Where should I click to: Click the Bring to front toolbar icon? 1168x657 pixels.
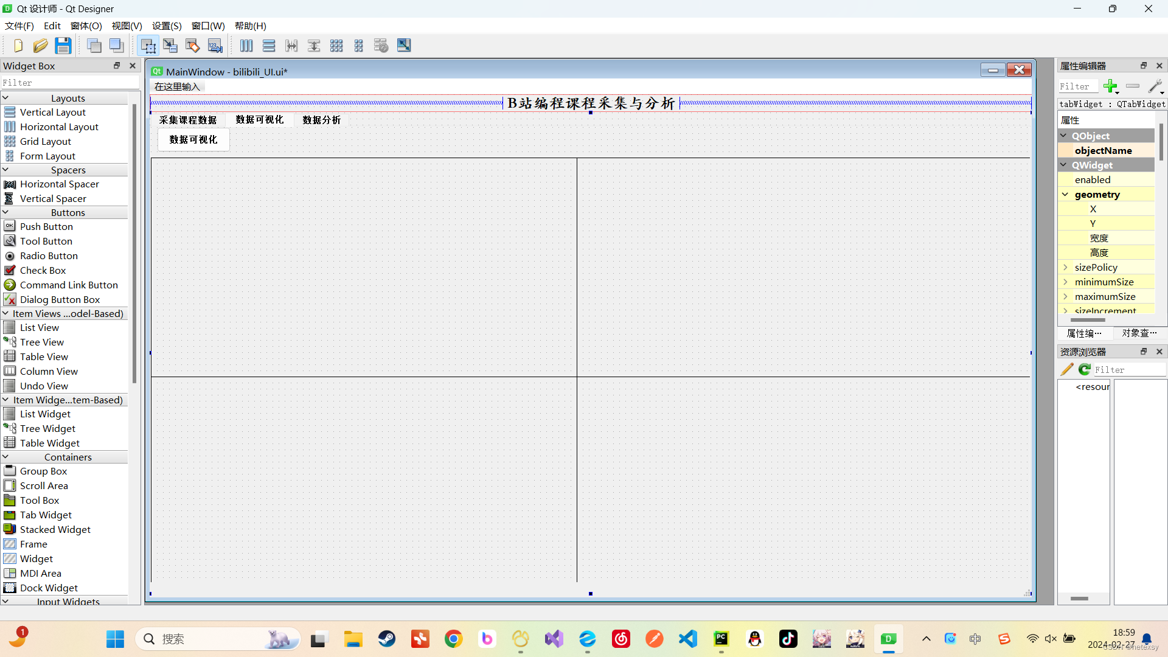pyautogui.click(x=117, y=46)
